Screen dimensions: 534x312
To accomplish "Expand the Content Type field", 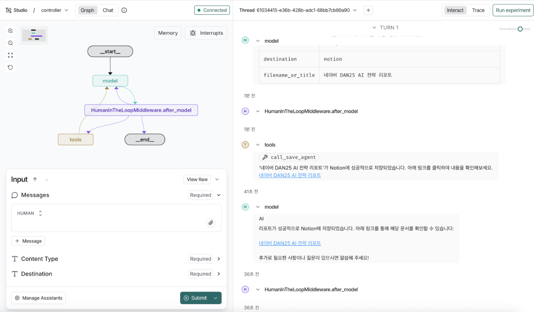I will [x=218, y=259].
